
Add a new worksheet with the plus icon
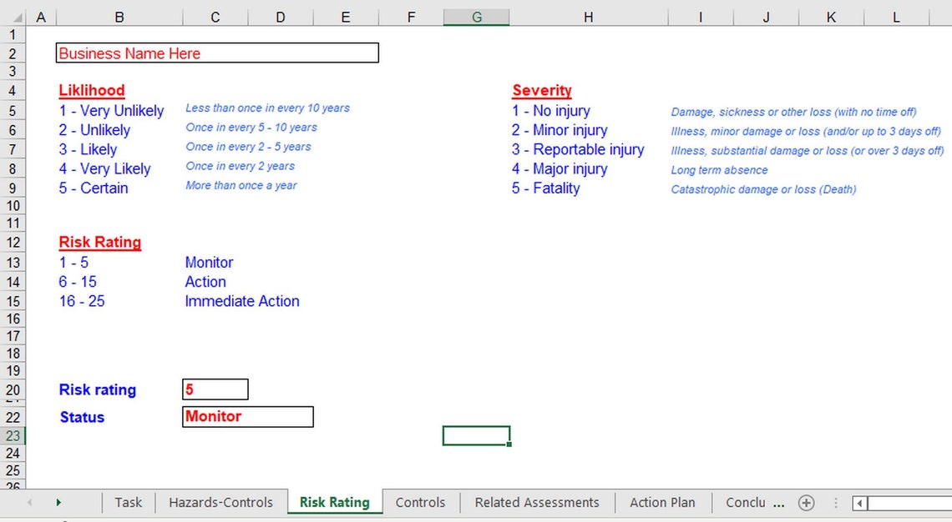tap(807, 503)
